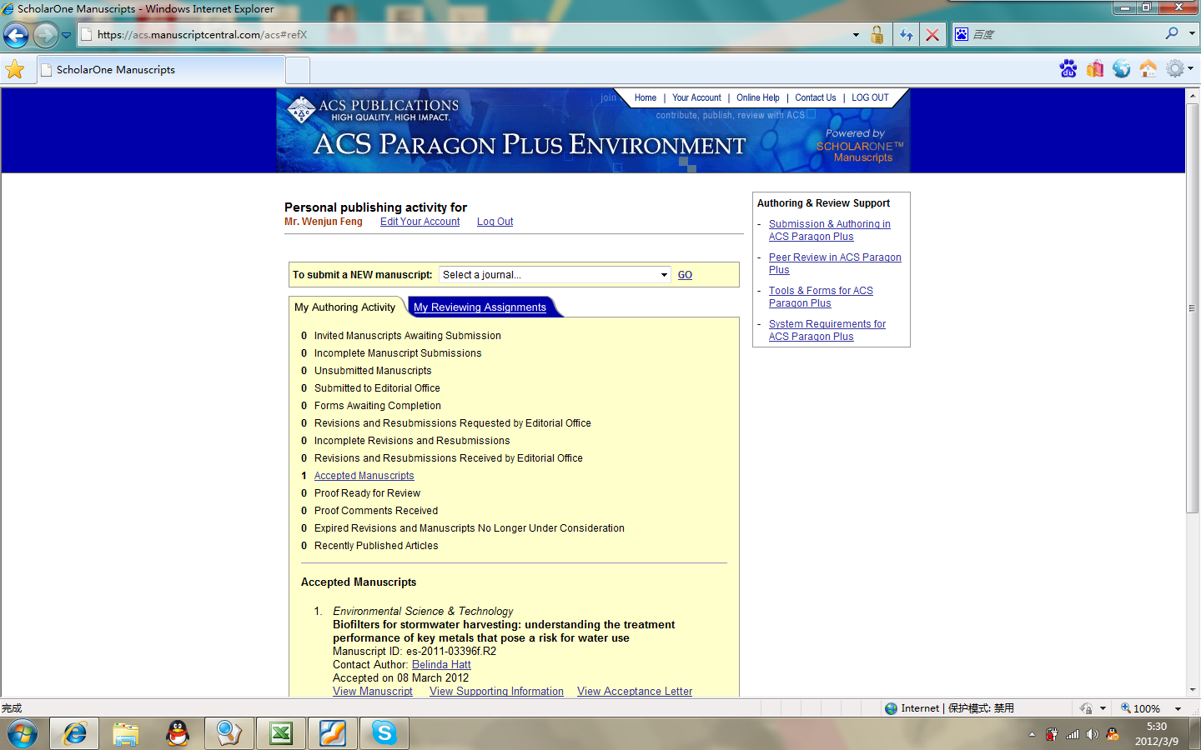Click the Log Out link under name
Image resolution: width=1201 pixels, height=750 pixels.
coord(495,222)
